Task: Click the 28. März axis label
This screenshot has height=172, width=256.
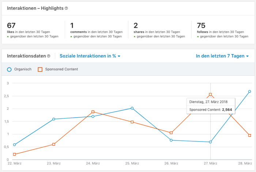Action: click(x=245, y=163)
